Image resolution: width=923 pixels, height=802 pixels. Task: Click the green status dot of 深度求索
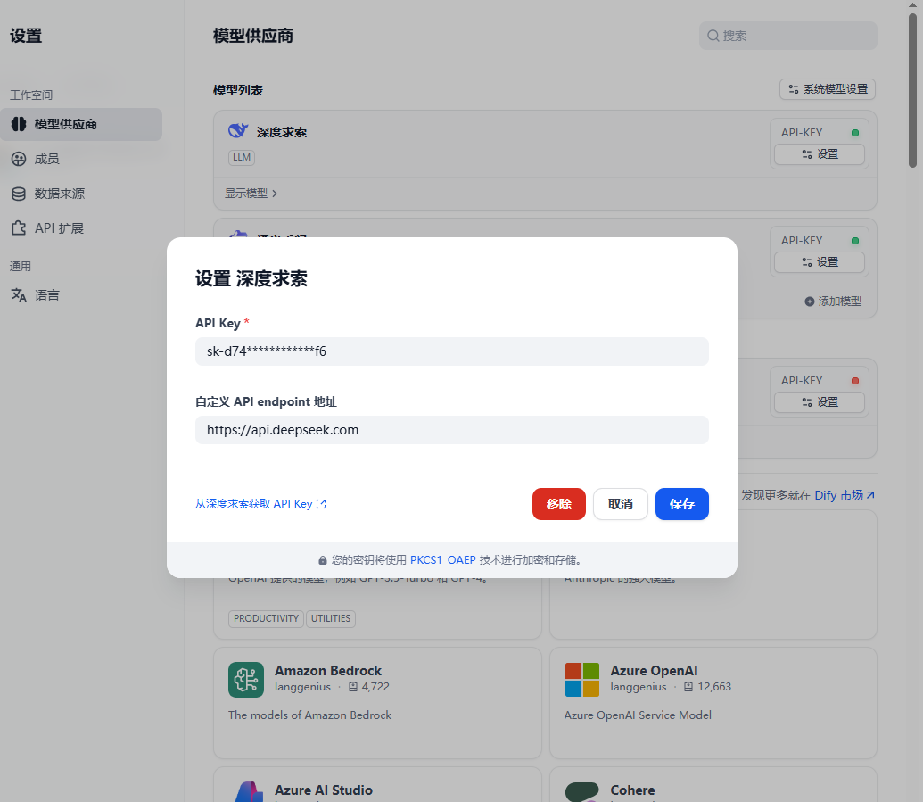(x=855, y=133)
